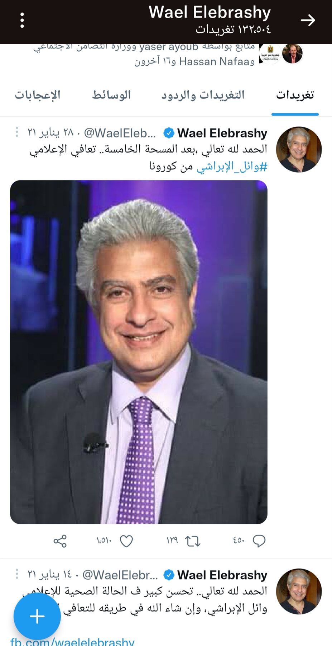Switch to the التغريدات والردود tab
The height and width of the screenshot is (646, 332).
pyautogui.click(x=203, y=95)
